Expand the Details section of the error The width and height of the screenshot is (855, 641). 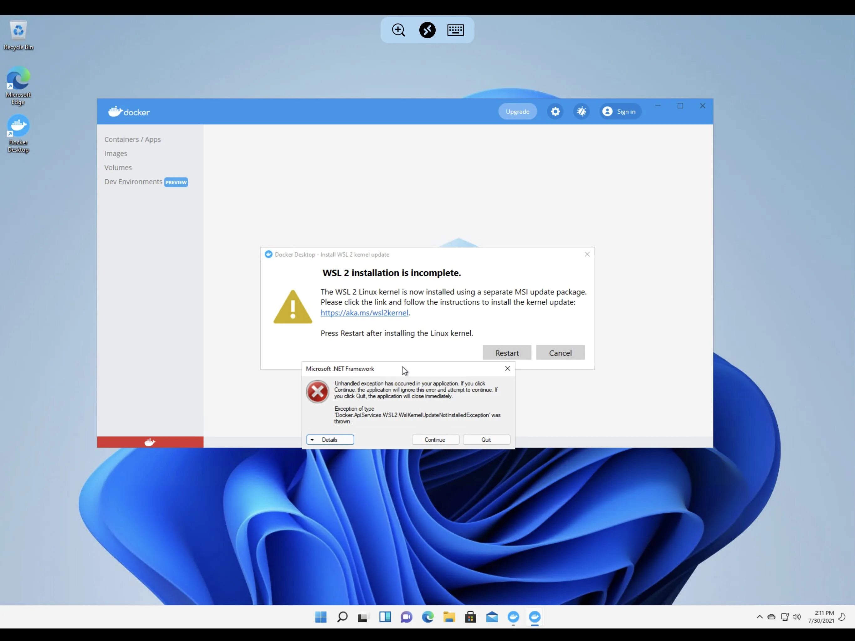point(330,439)
